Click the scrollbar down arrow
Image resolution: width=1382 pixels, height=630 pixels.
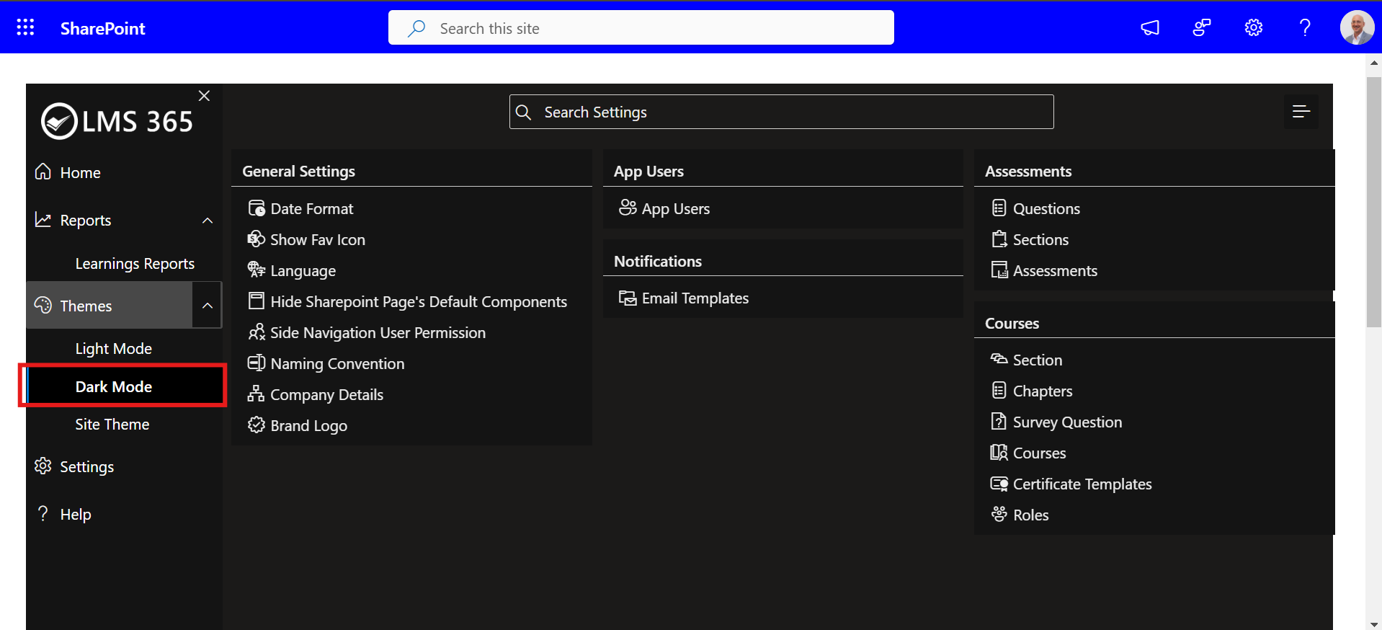coord(1373,624)
